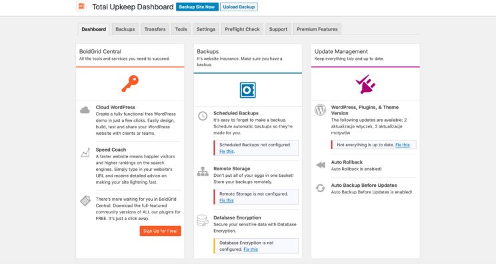This screenshot has width=496, height=264.
Task: Follow the Fix this link for Scheduled Backups
Action: pyautogui.click(x=227, y=152)
